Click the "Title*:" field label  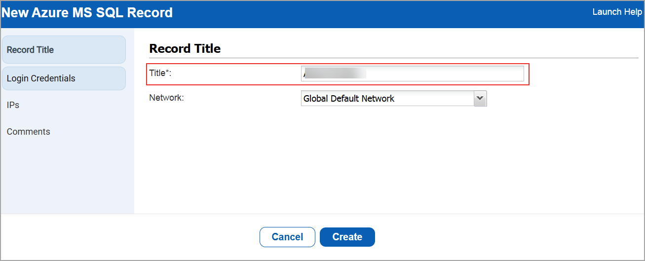(x=160, y=73)
